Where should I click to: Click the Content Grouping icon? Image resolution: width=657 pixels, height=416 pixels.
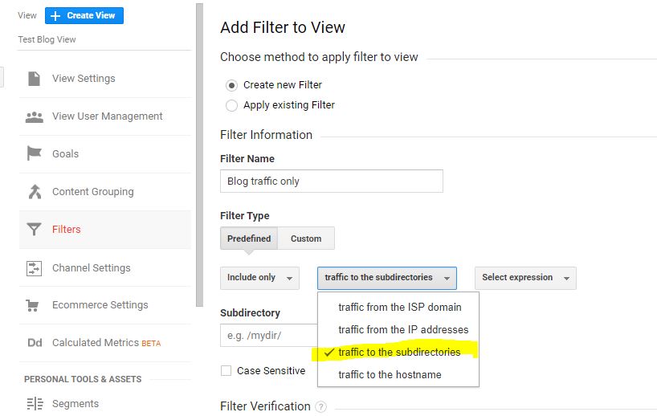(x=35, y=191)
